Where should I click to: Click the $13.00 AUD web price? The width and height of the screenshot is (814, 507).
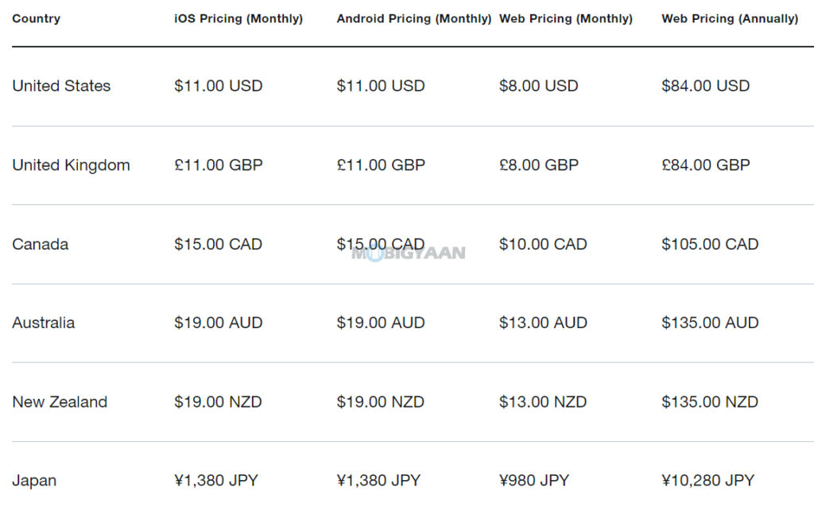pyautogui.click(x=543, y=323)
